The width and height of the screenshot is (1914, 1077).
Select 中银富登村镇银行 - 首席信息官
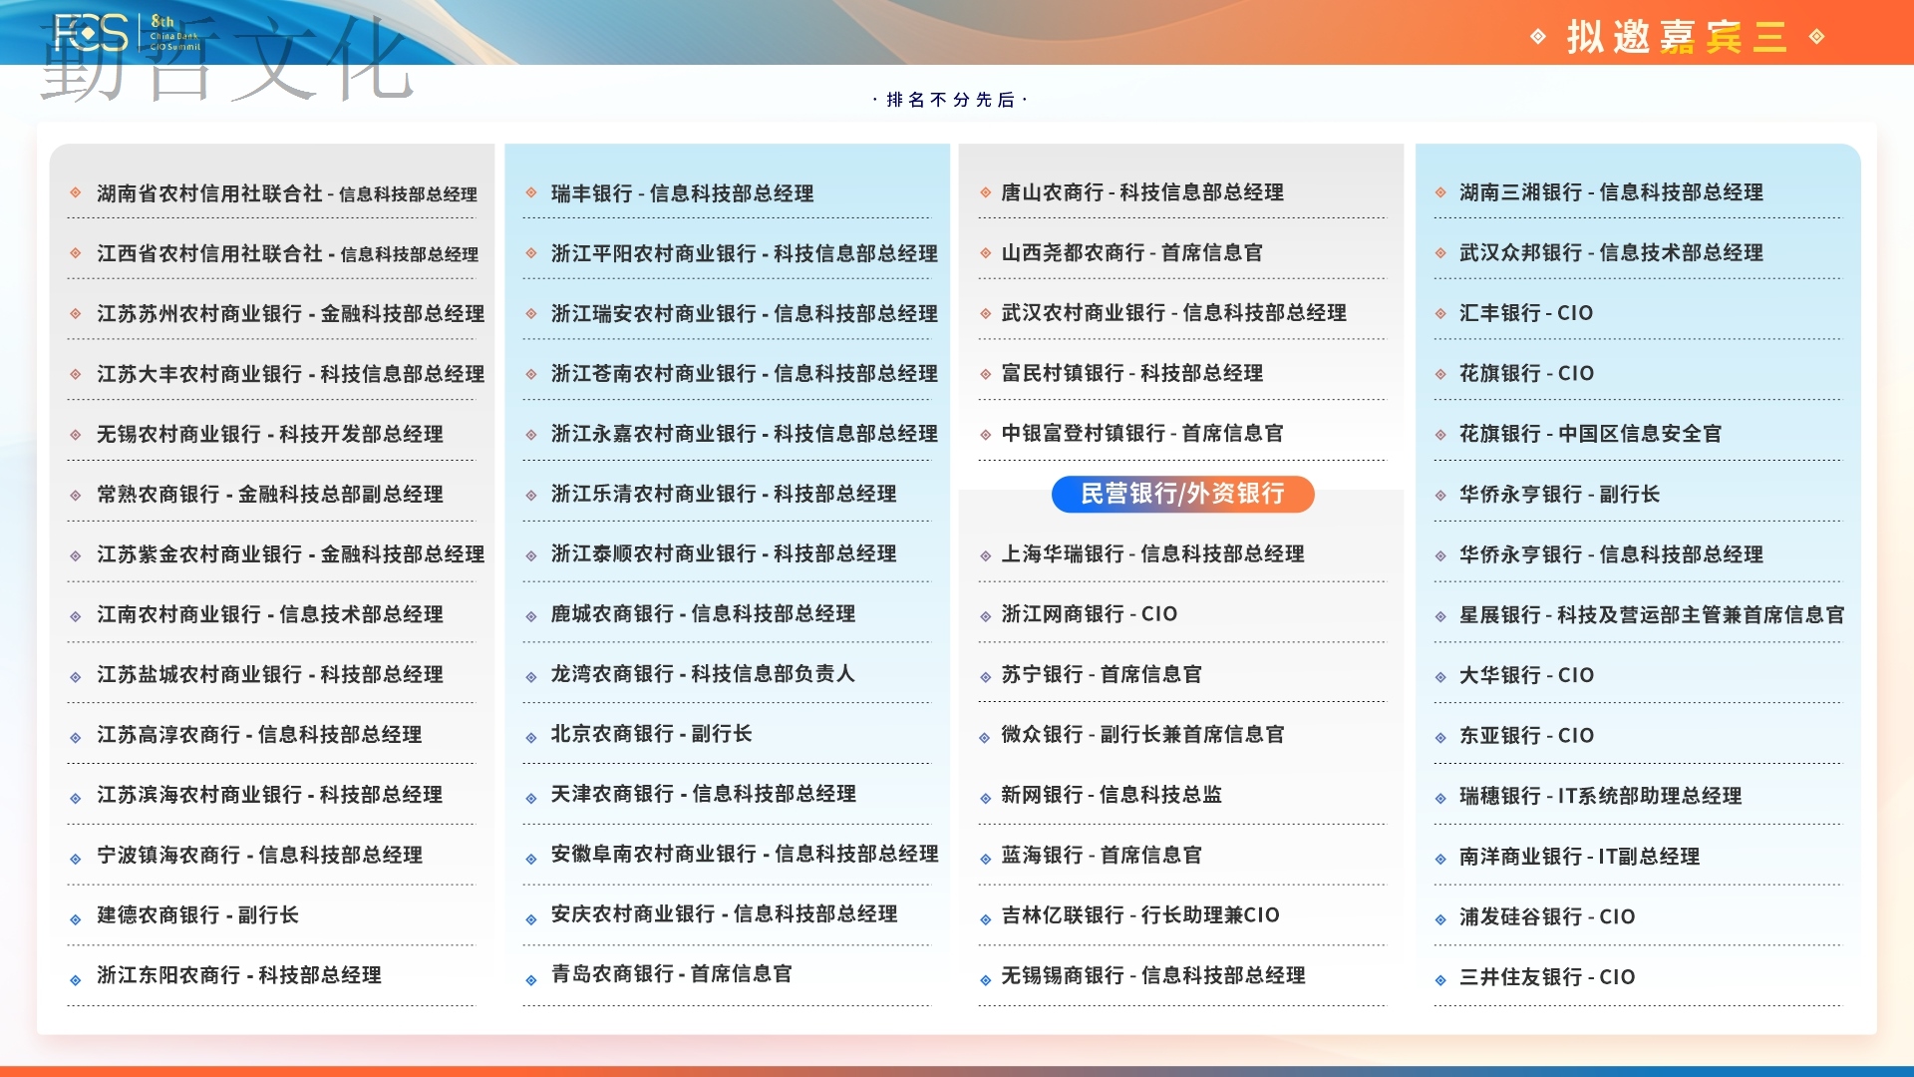(x=1142, y=433)
